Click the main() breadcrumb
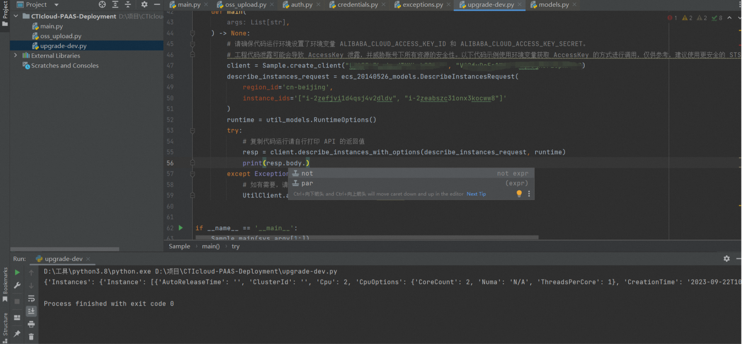Image resolution: width=742 pixels, height=344 pixels. (211, 246)
